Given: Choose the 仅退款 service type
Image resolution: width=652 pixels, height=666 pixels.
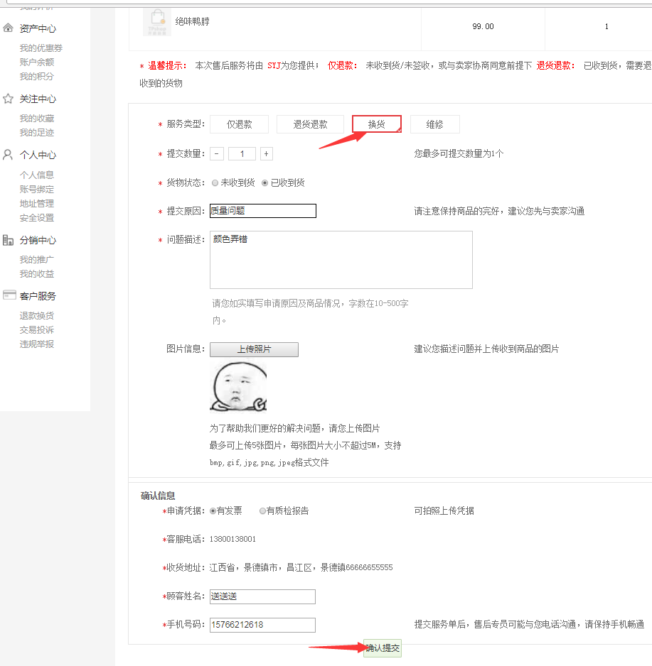Looking at the screenshot, I should 239,124.
